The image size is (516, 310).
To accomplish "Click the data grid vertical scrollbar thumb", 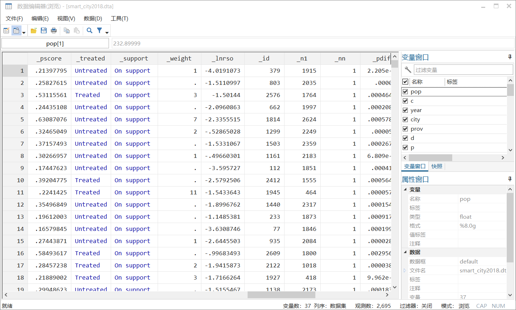I will [x=395, y=64].
